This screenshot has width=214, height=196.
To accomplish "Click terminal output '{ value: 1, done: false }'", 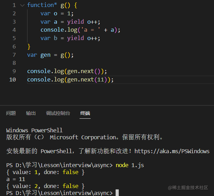I will click(x=46, y=172).
